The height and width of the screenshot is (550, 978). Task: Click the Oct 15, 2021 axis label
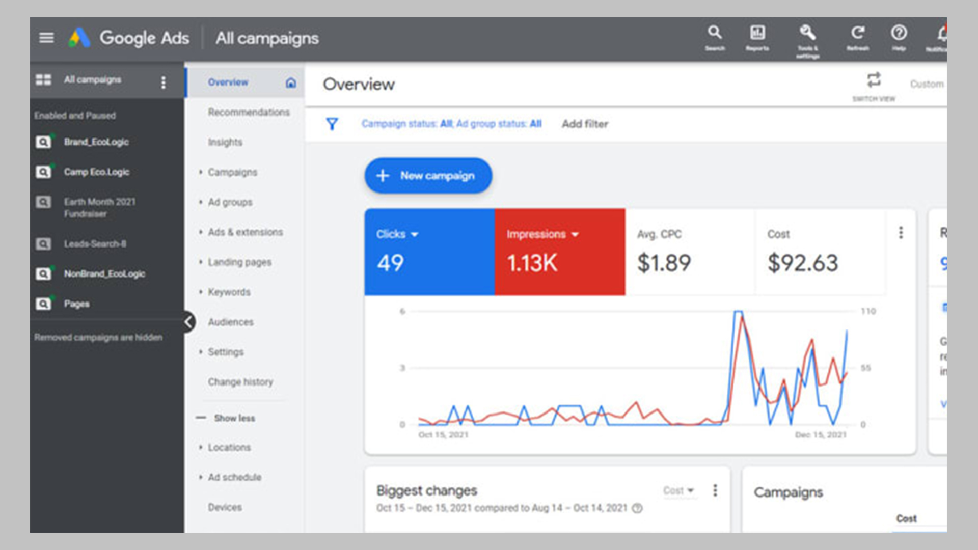click(x=443, y=435)
